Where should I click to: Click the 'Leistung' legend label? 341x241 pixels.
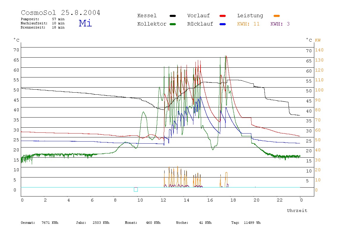(x=250, y=16)
